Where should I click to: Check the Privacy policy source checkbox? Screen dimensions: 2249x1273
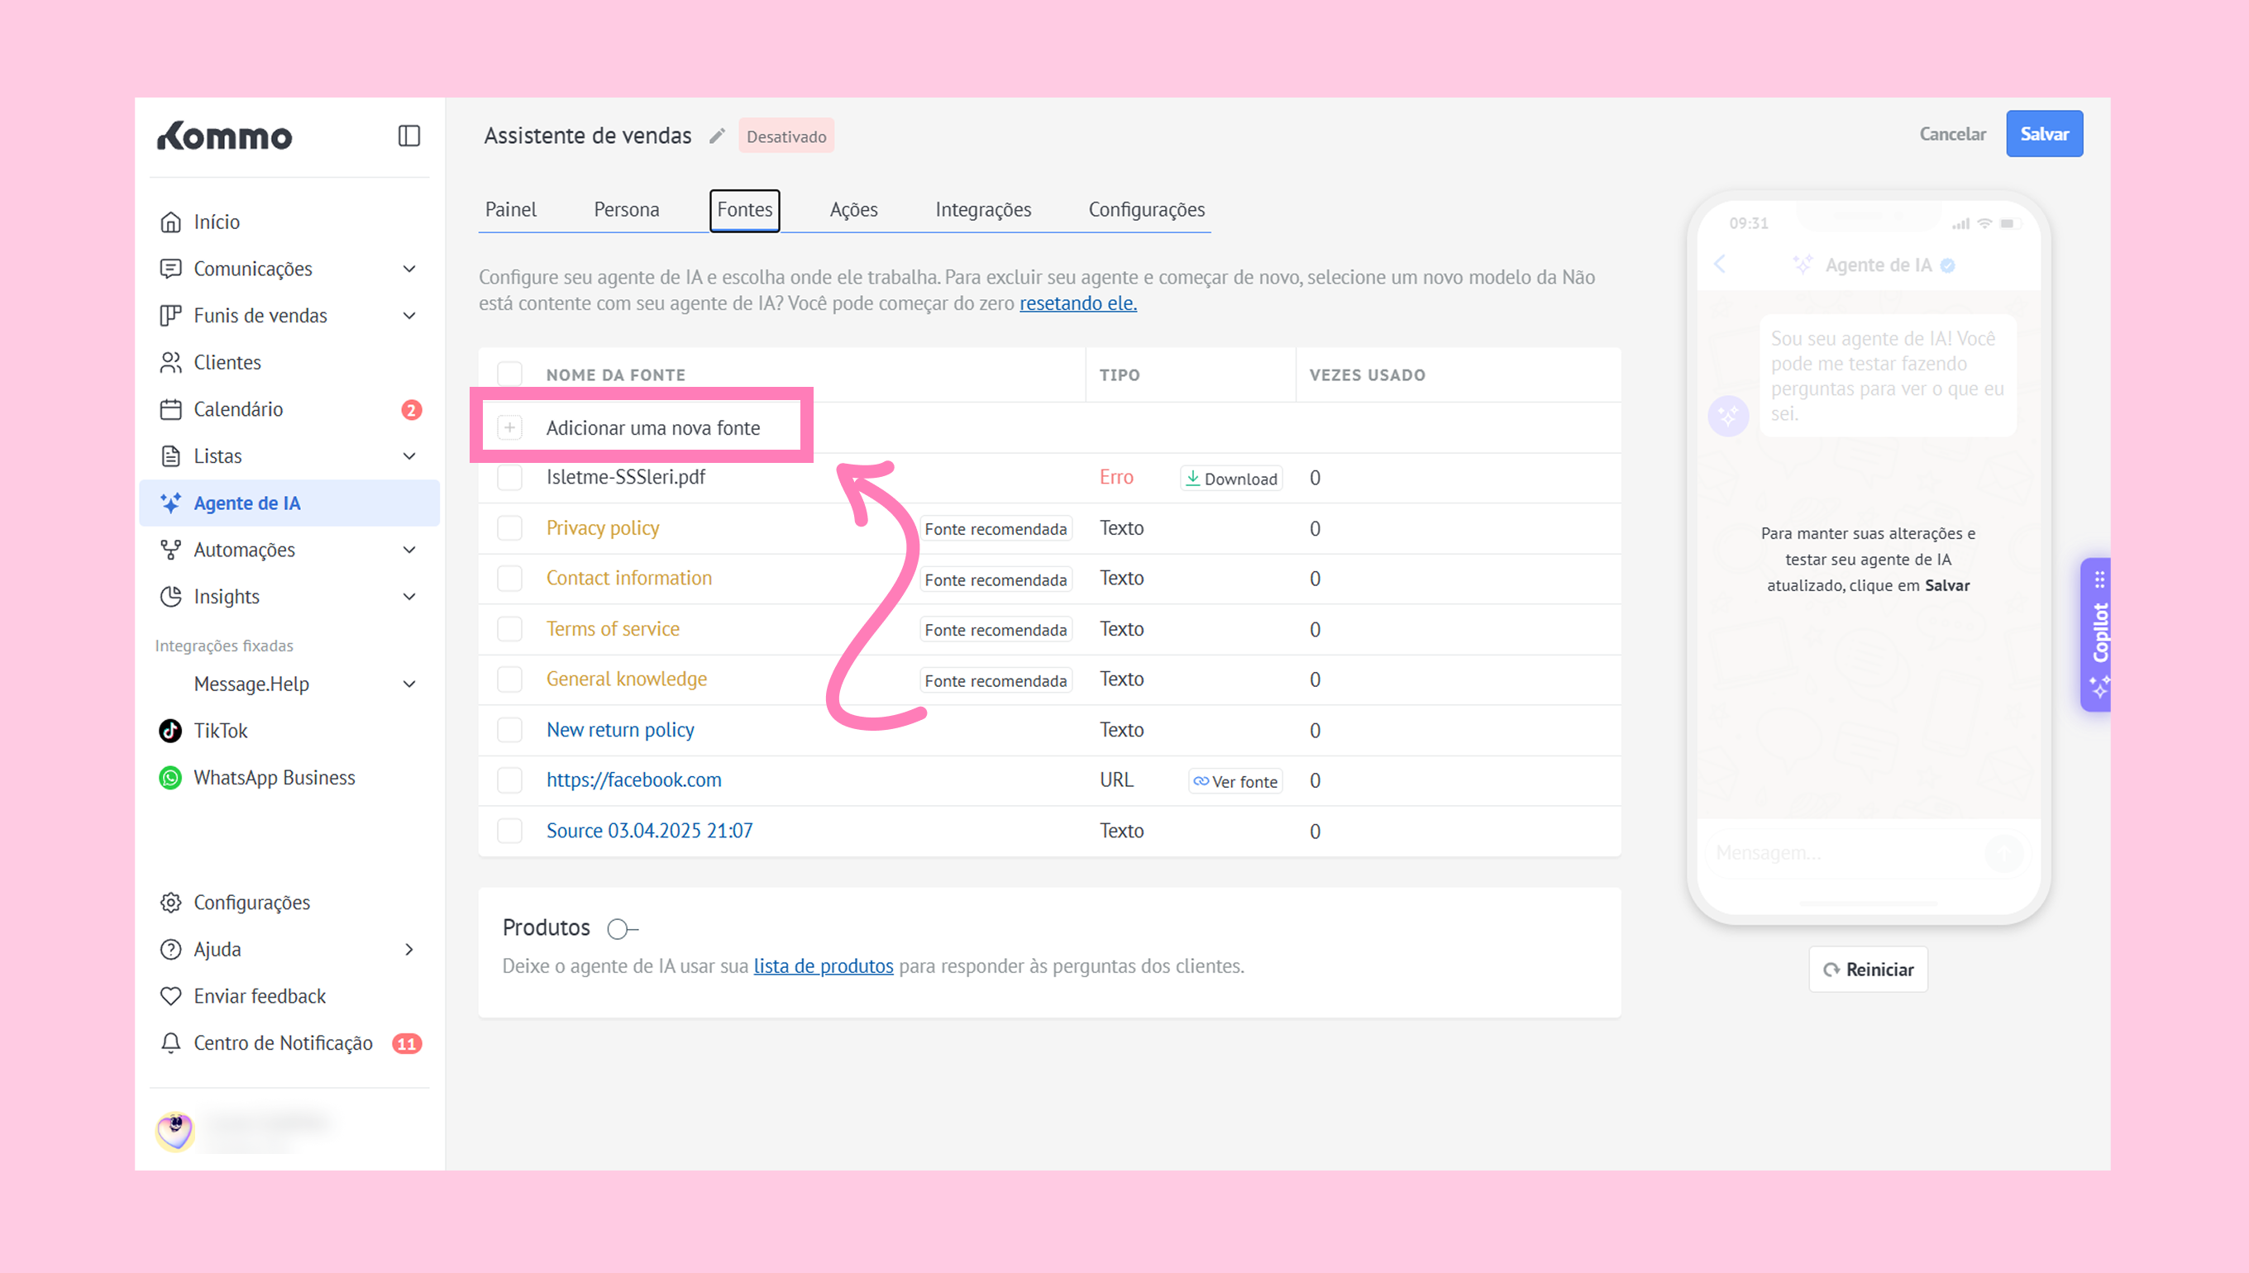pyautogui.click(x=510, y=528)
